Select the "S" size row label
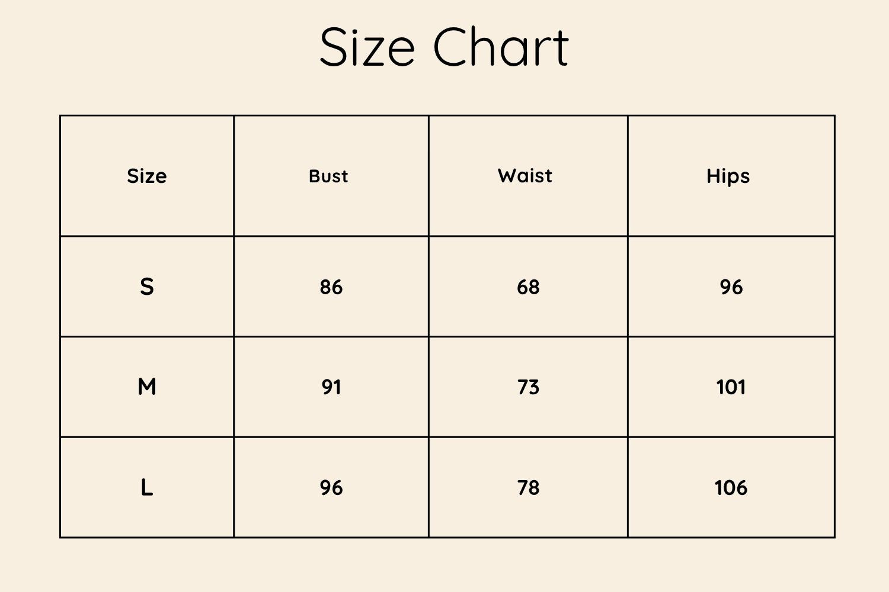 pyautogui.click(x=147, y=287)
